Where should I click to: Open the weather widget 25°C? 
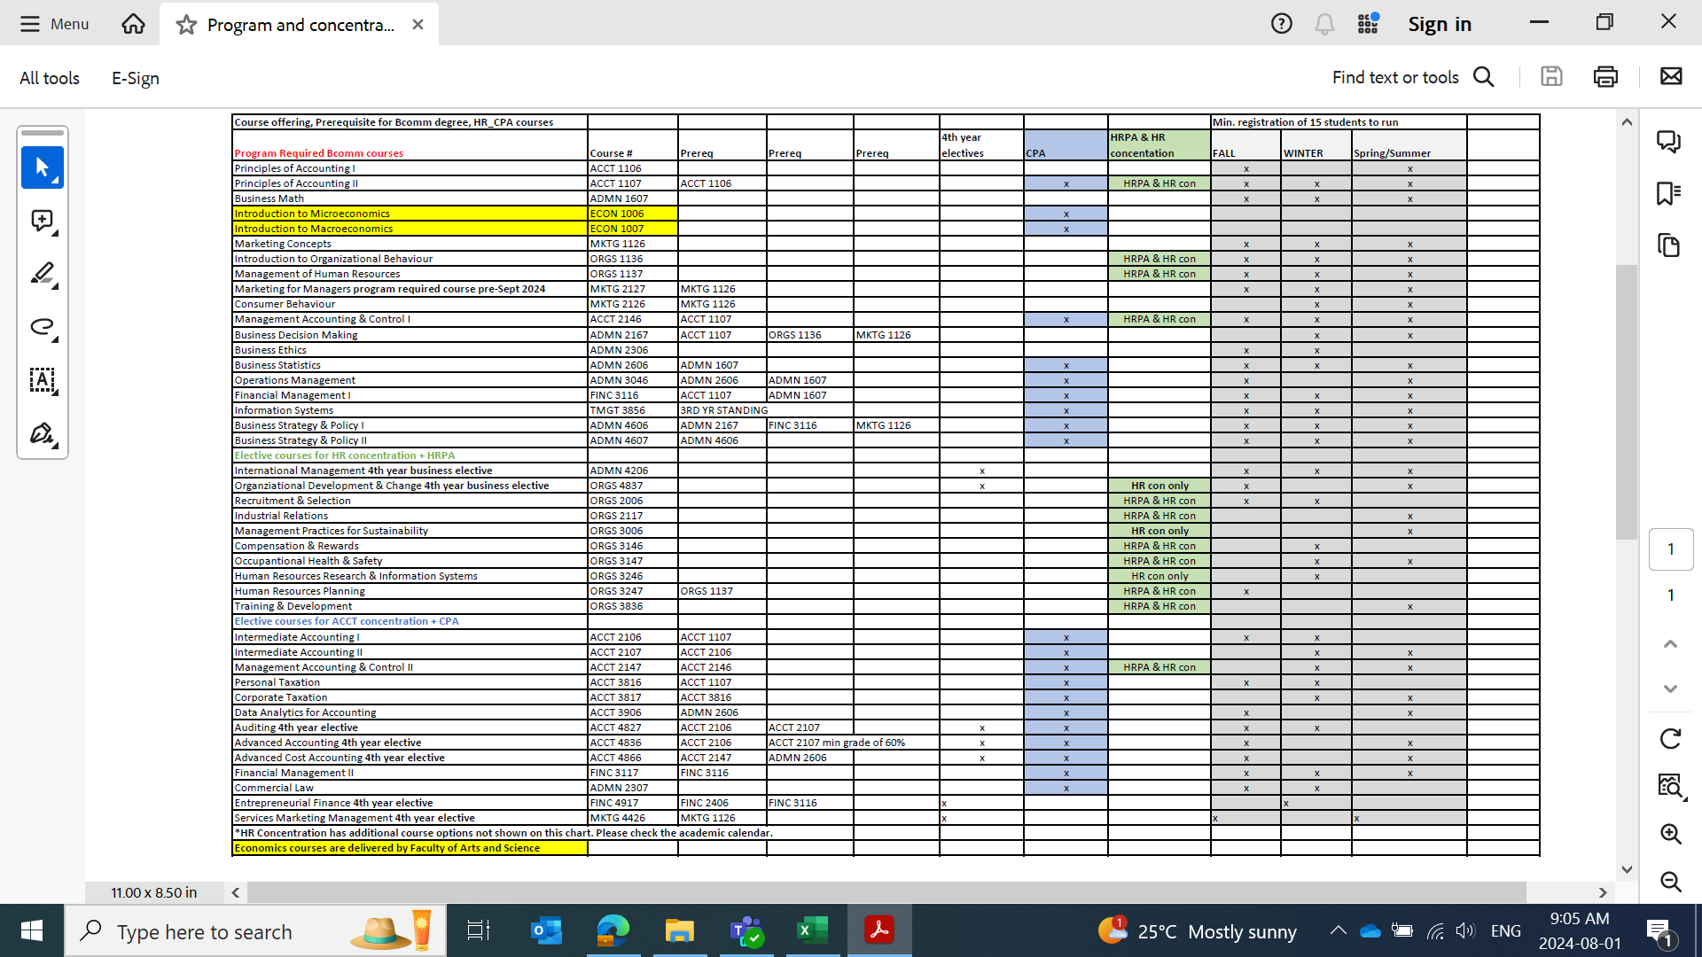[1198, 930]
